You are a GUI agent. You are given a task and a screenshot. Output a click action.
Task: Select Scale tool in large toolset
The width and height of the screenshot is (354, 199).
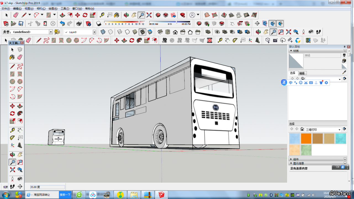tap(12, 121)
